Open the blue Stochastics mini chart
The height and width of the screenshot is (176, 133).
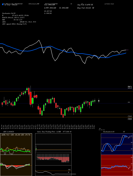117,144
